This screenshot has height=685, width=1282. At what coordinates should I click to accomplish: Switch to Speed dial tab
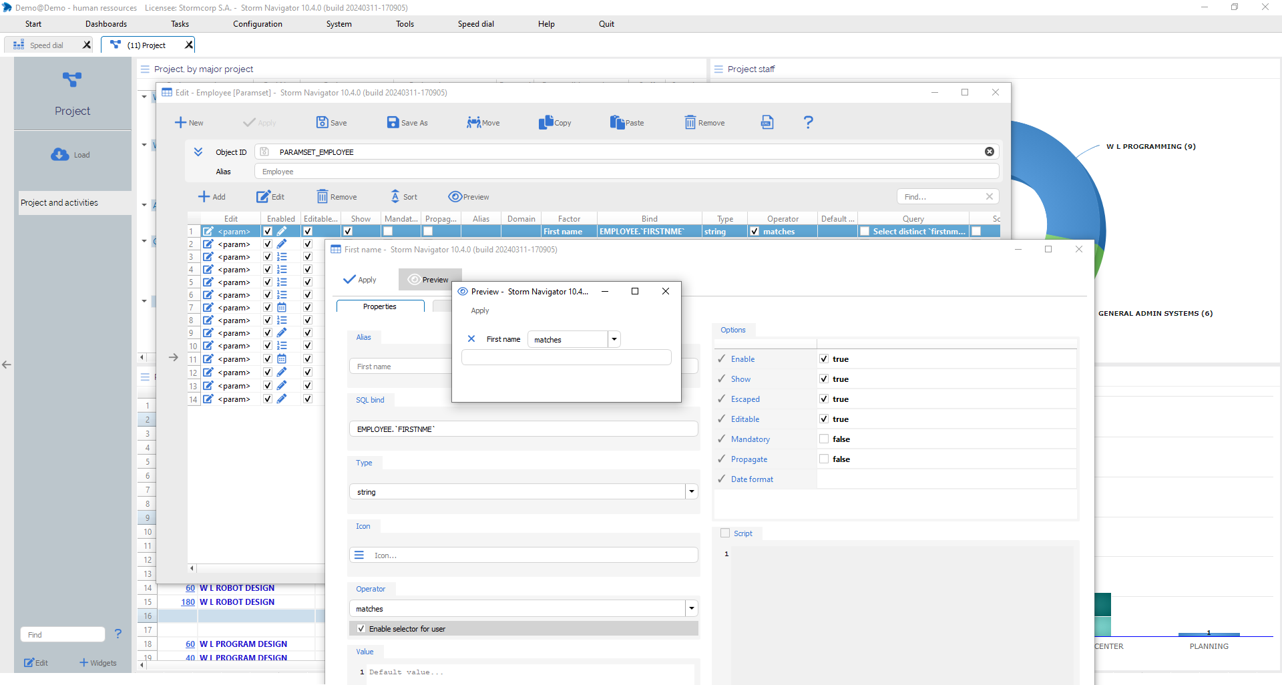47,45
